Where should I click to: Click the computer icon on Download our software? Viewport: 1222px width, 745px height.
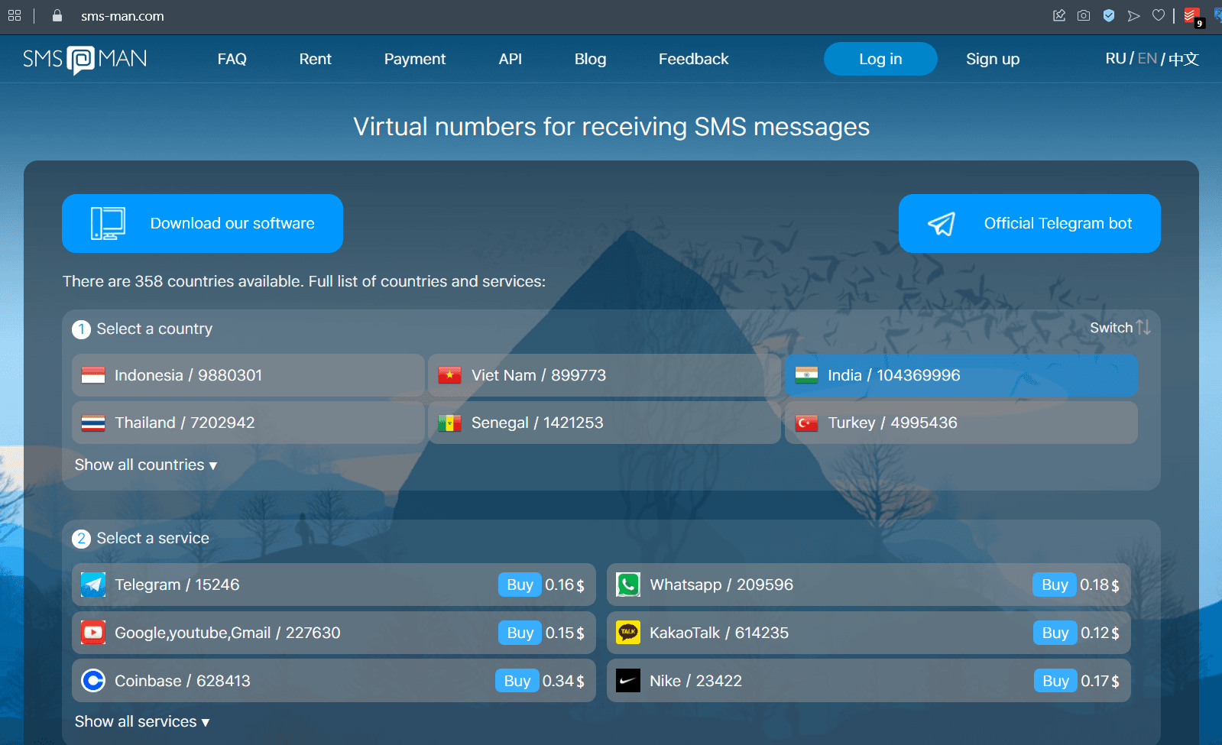[x=108, y=223]
